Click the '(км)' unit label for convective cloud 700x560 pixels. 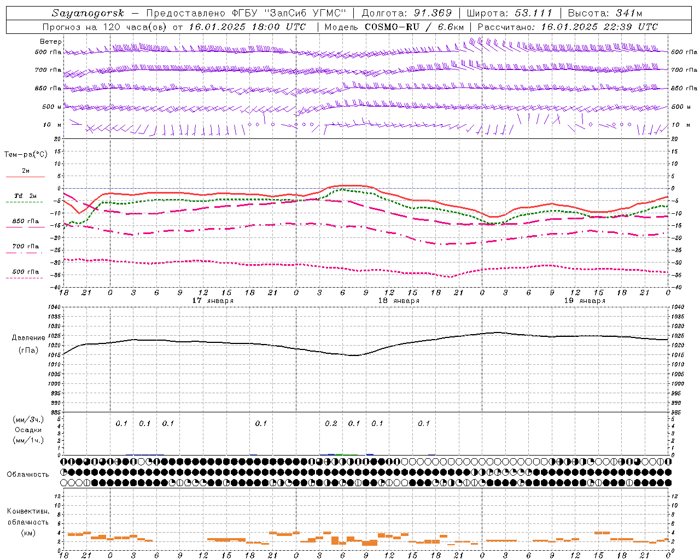(28, 533)
